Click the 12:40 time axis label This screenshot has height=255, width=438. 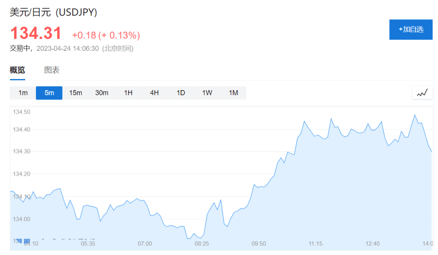point(373,244)
